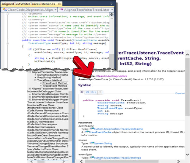The height and width of the screenshot is (163, 190).
Task: Follow TraceEventType link in the syntax block
Action: coord(110,108)
